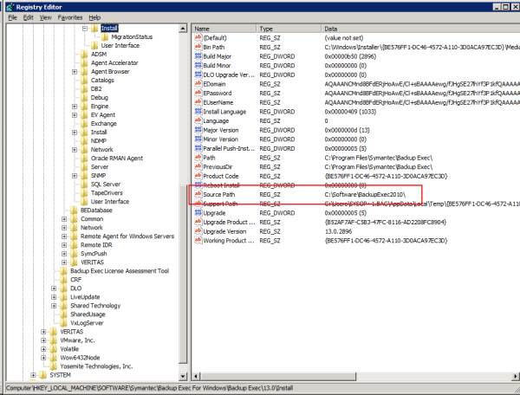Select the User Interface key under Install

click(x=120, y=45)
